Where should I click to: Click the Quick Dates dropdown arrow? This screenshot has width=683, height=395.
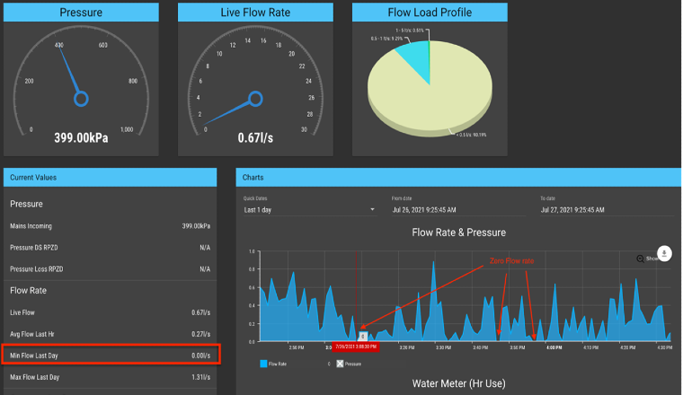tap(372, 209)
